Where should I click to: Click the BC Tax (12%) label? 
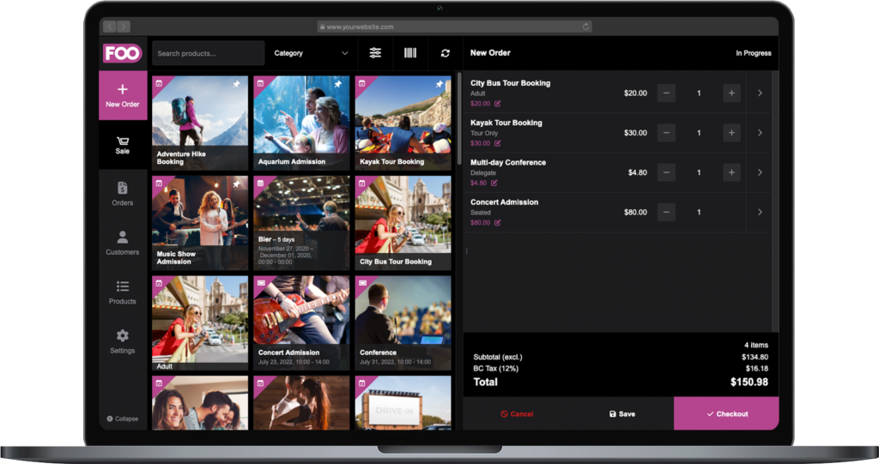pyautogui.click(x=495, y=369)
